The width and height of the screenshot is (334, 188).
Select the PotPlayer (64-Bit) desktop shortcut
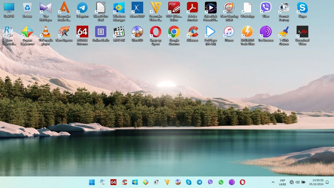tap(211, 36)
